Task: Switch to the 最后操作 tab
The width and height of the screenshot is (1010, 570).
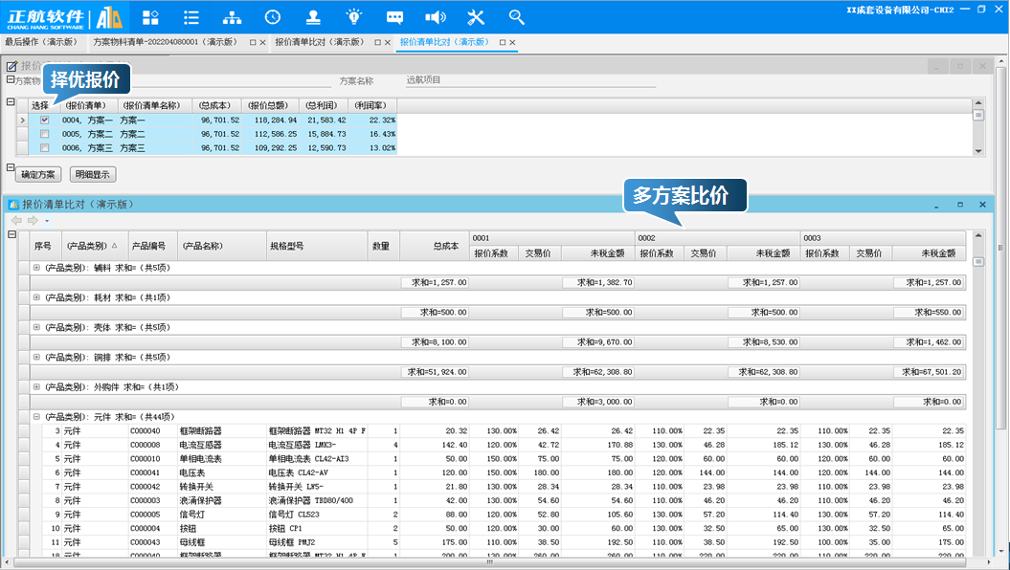Action: point(40,43)
